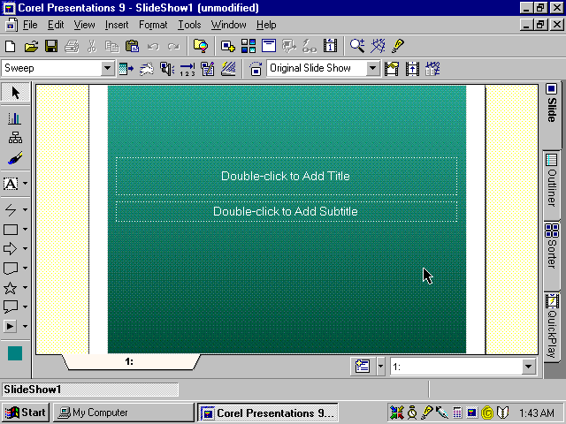Open the Format menu
The image size is (566, 424).
coord(153,25)
